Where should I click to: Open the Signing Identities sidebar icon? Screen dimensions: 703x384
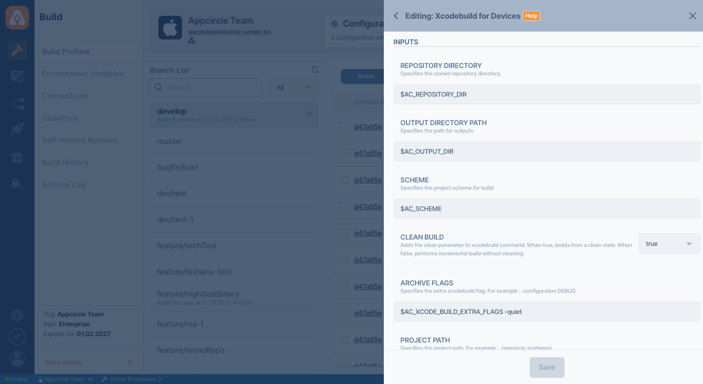(17, 76)
